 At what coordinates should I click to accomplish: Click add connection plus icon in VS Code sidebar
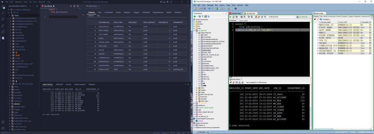[x=30, y=6]
